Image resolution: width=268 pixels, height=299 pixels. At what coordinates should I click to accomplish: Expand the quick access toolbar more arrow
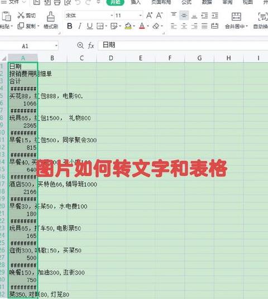point(98,2)
